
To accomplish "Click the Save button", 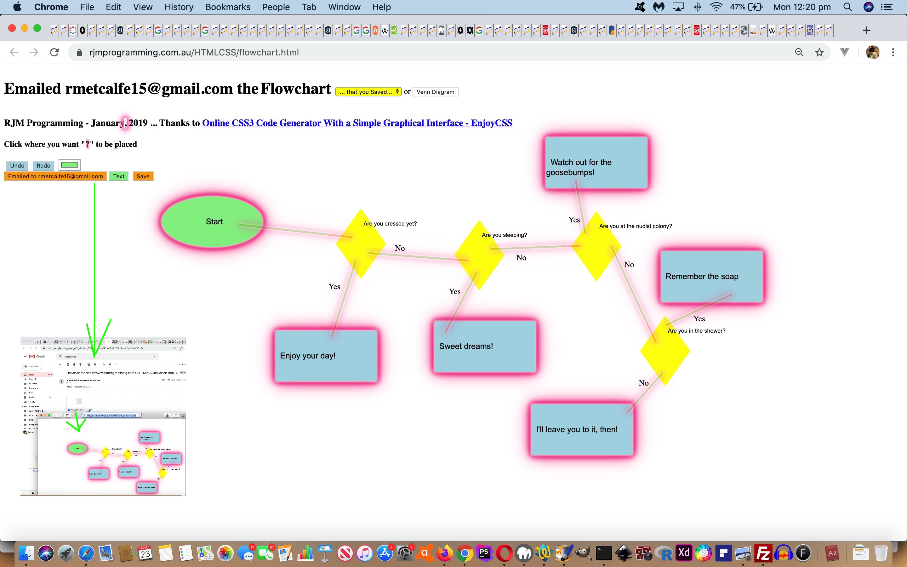I will 142,176.
